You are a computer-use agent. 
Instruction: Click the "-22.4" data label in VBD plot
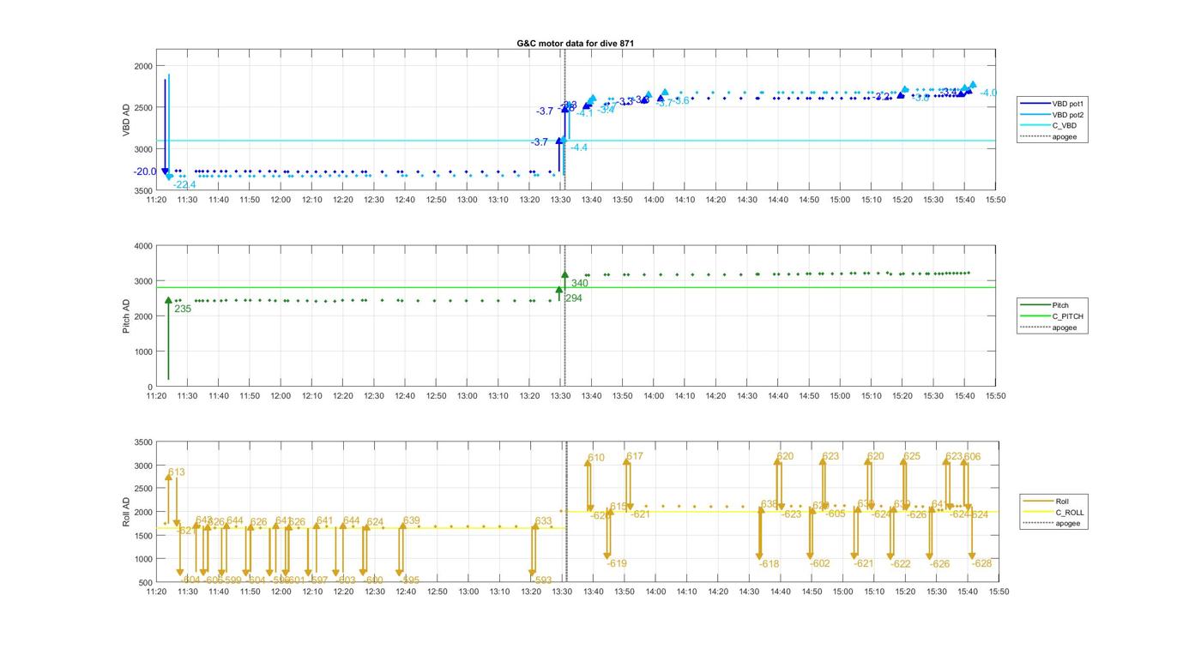184,185
